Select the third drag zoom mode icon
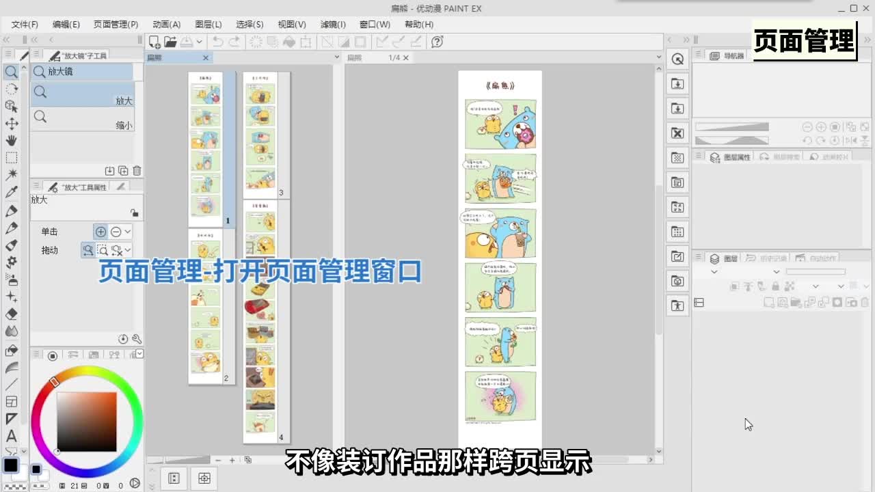875x492 pixels. 116,250
